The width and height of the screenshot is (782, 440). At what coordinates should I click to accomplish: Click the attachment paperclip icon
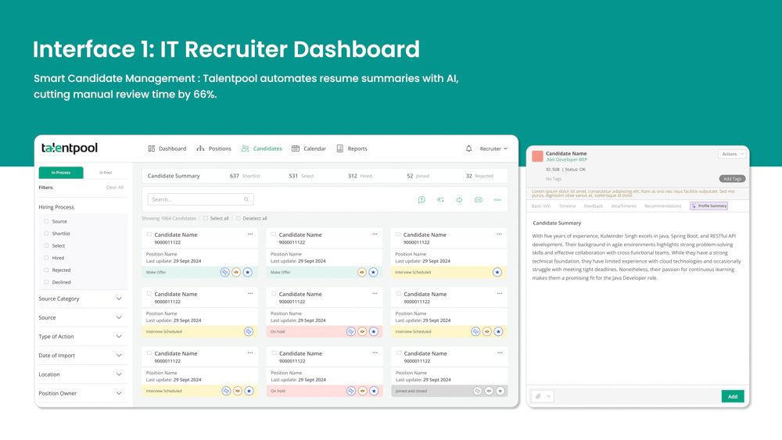pos(538,396)
